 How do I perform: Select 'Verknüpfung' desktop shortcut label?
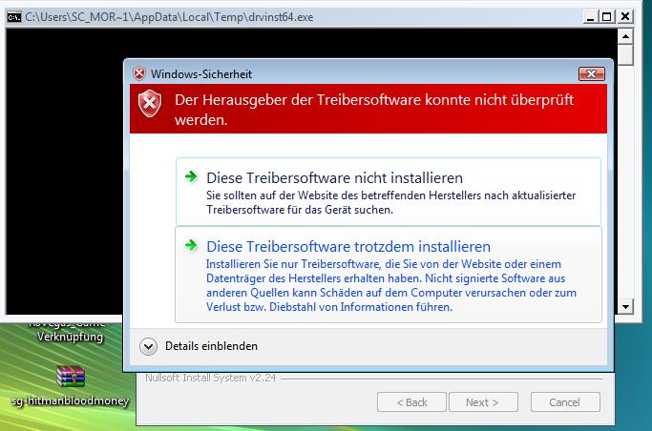click(x=70, y=337)
